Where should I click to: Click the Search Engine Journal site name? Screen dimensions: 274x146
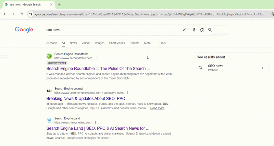pos(69,89)
